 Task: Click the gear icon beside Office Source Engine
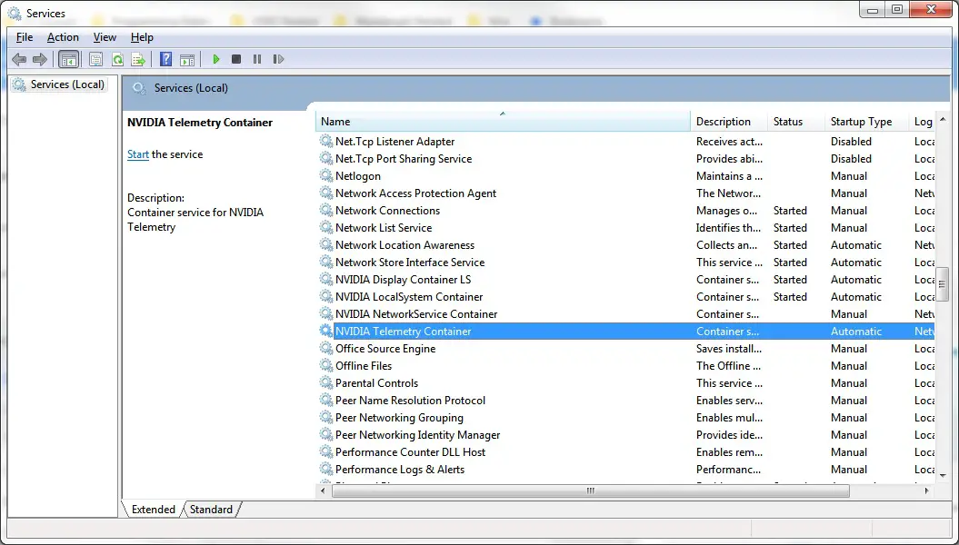pyautogui.click(x=326, y=348)
